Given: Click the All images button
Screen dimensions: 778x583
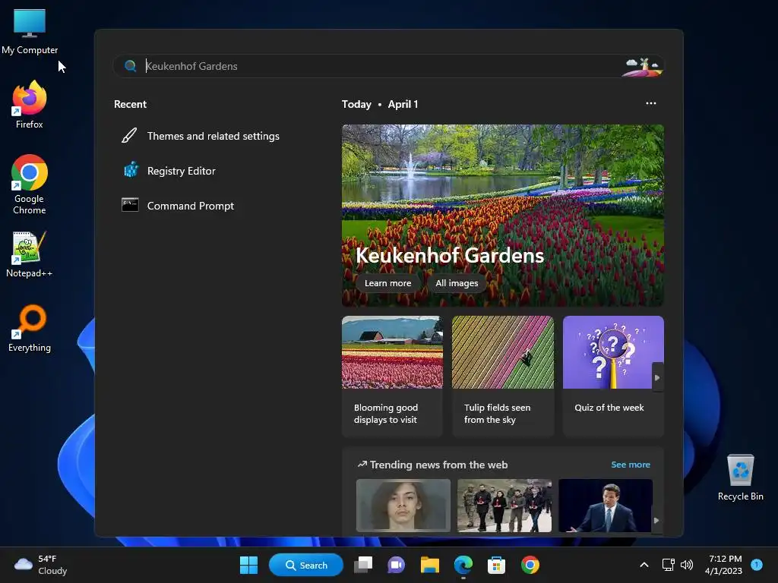Looking at the screenshot, I should pyautogui.click(x=457, y=283).
